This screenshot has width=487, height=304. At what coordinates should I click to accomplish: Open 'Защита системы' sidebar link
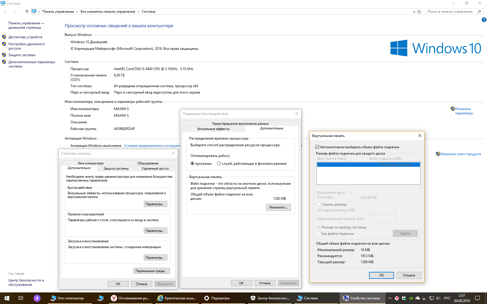tap(22, 55)
